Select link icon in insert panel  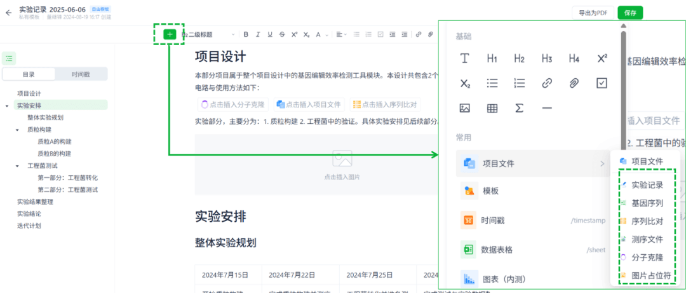pos(547,83)
